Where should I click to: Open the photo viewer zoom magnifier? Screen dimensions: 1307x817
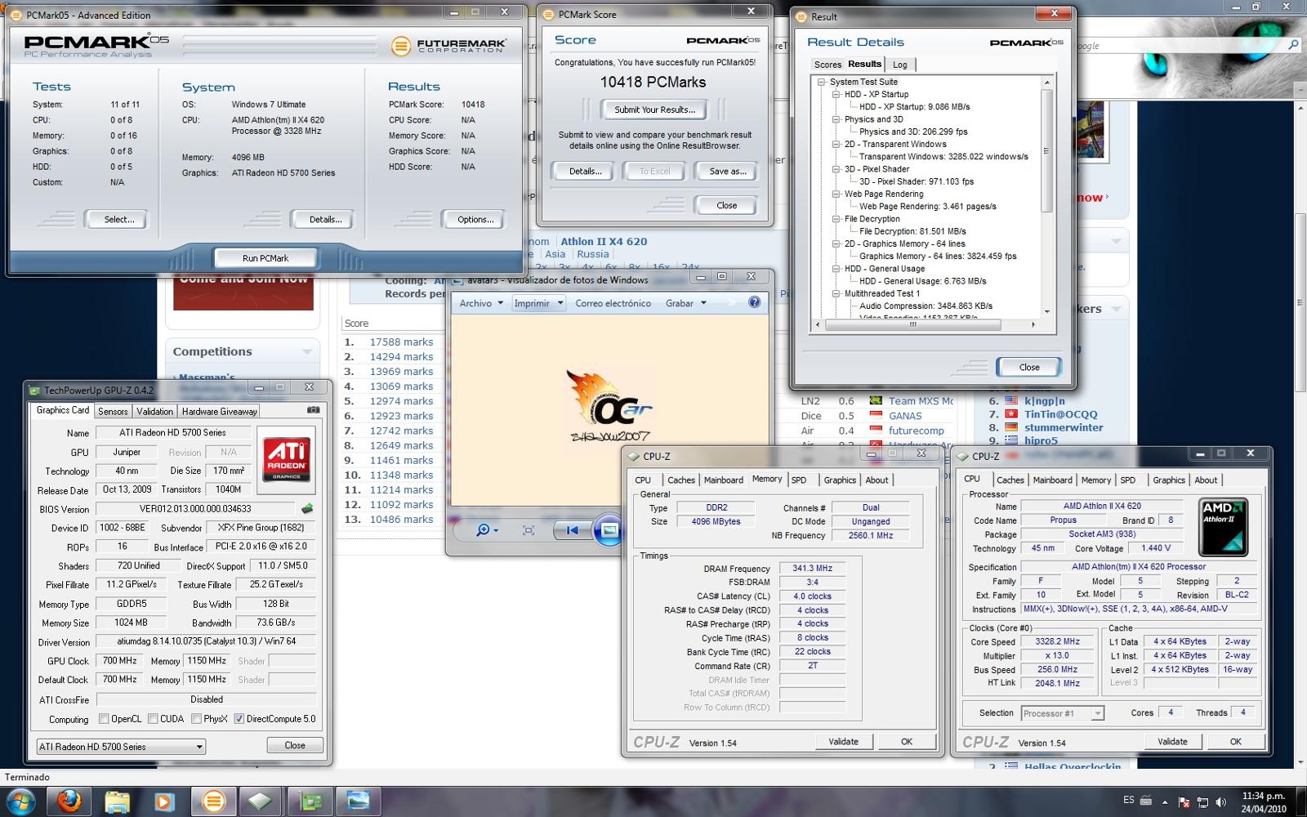(x=487, y=530)
